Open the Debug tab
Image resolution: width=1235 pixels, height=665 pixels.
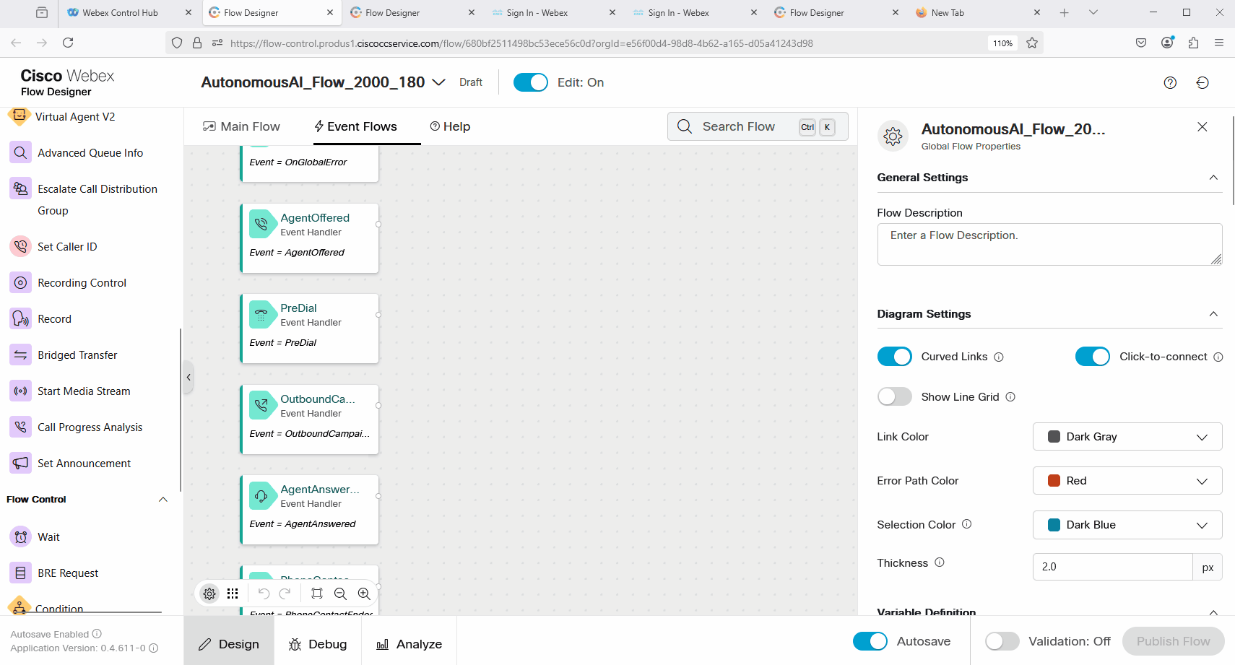(x=318, y=644)
